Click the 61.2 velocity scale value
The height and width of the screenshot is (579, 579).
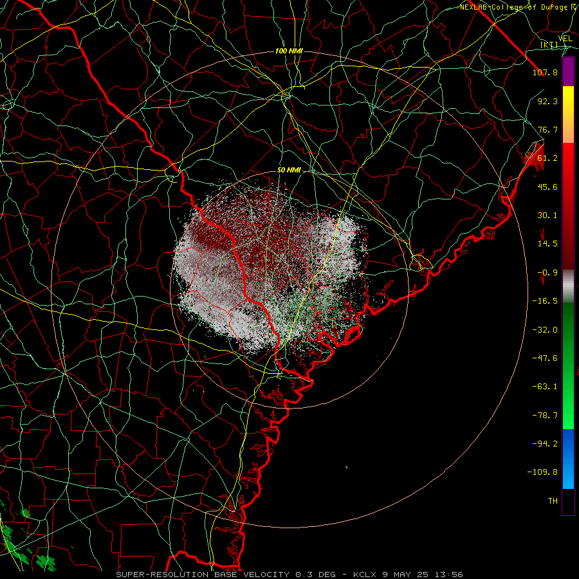547,158
